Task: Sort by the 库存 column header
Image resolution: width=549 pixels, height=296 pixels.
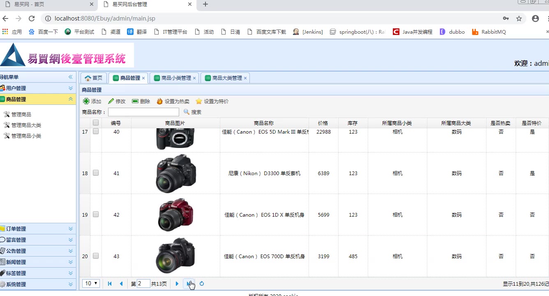Action: pos(353,123)
